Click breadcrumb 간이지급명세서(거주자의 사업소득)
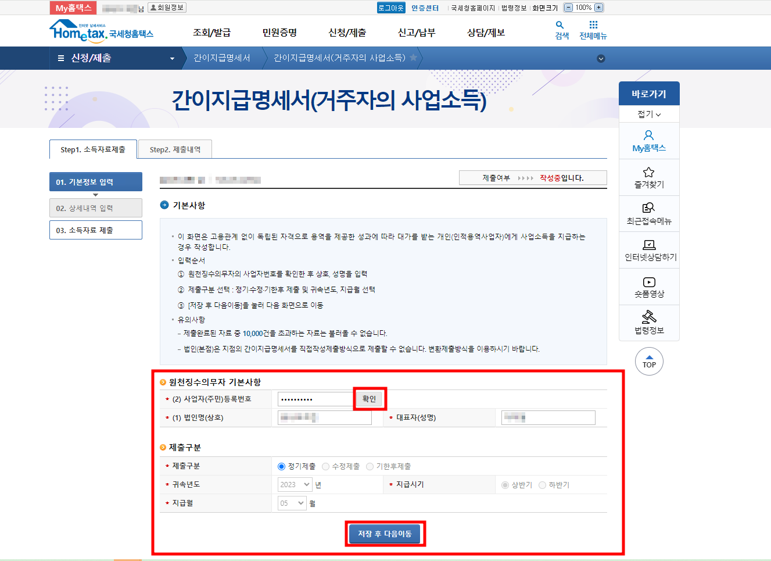771x561 pixels. point(339,58)
